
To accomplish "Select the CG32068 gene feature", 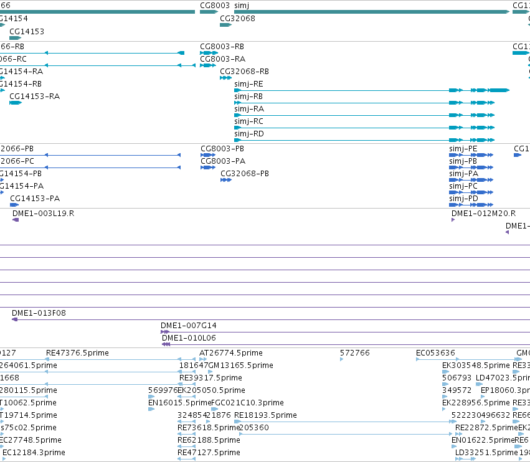I will click(x=225, y=25).
